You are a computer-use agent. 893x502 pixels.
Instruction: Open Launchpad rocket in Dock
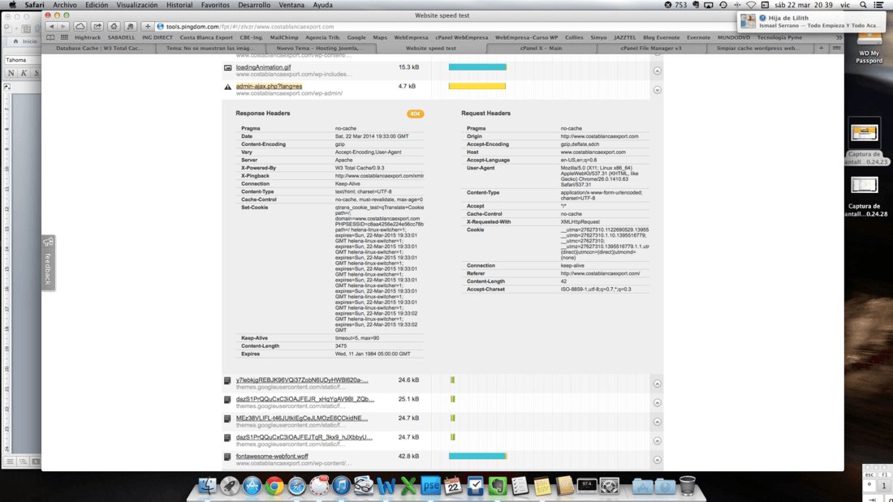[230, 486]
